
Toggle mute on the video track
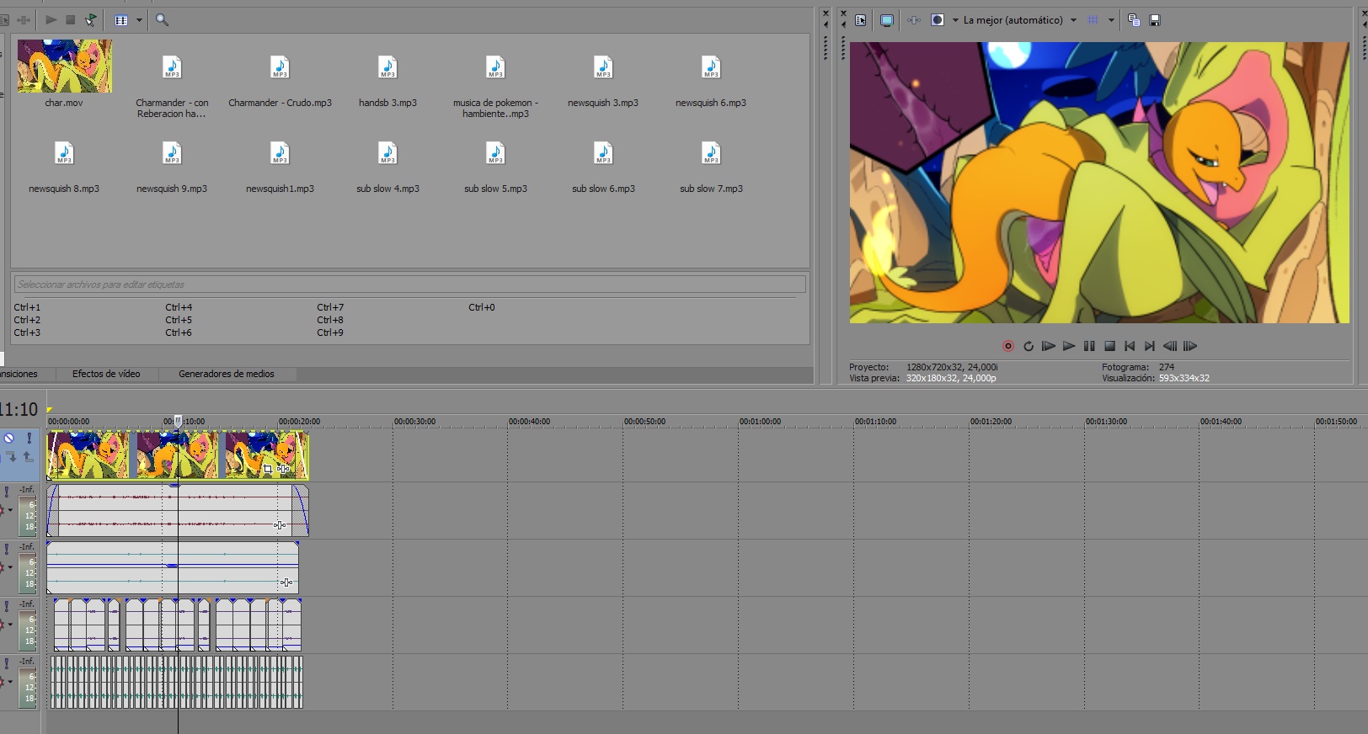pyautogui.click(x=8, y=438)
